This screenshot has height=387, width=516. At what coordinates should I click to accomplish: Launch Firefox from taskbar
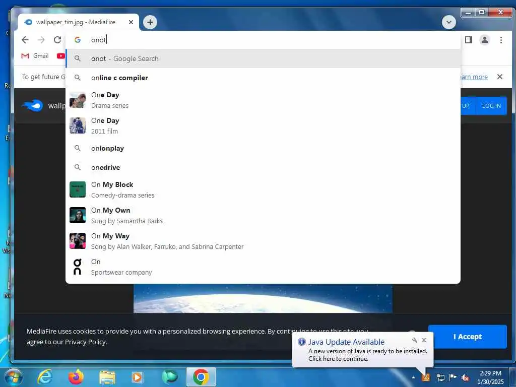coord(76,377)
